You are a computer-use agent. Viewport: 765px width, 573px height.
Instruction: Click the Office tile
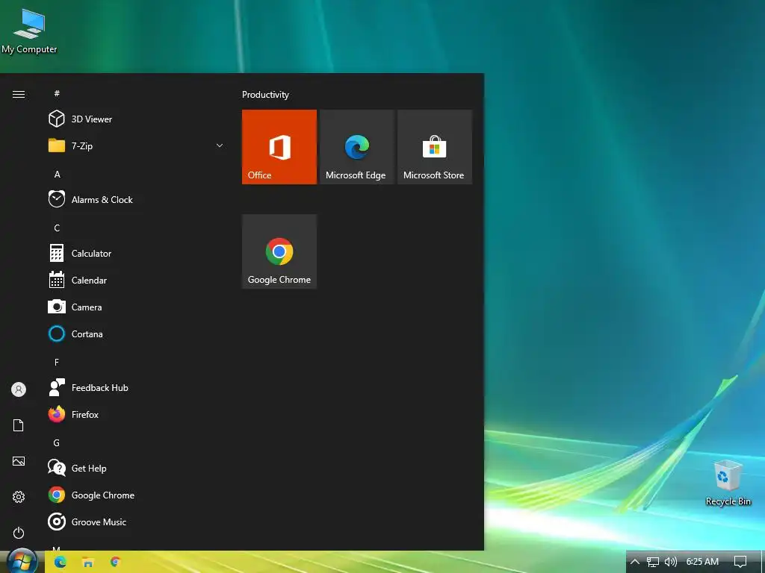(279, 147)
